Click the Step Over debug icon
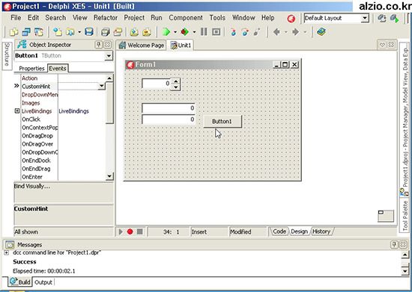Viewport: 412px width, 292px height. point(245,32)
